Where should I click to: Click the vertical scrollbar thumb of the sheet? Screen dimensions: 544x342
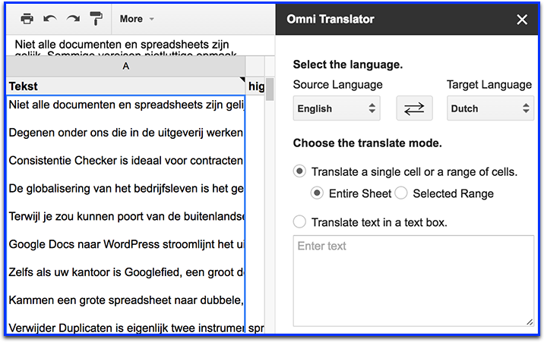click(x=270, y=89)
